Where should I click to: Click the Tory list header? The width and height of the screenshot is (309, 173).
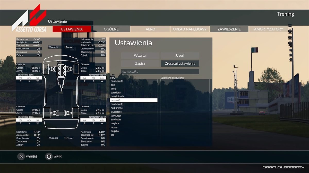(113, 78)
